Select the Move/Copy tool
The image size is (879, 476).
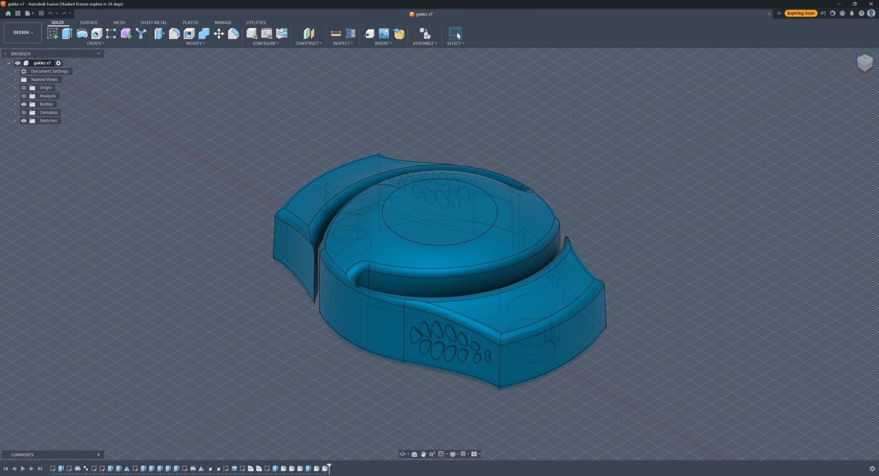(219, 33)
